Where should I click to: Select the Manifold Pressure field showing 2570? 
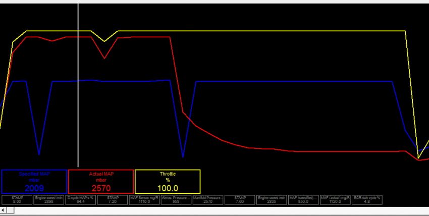tap(208, 199)
